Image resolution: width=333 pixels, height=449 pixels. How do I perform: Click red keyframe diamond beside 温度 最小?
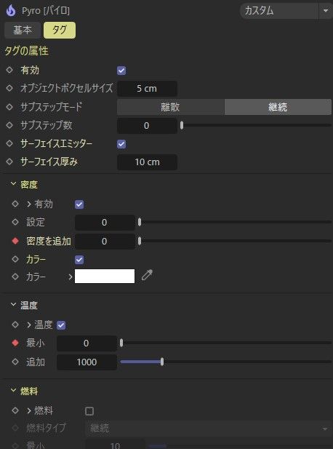click(x=15, y=343)
